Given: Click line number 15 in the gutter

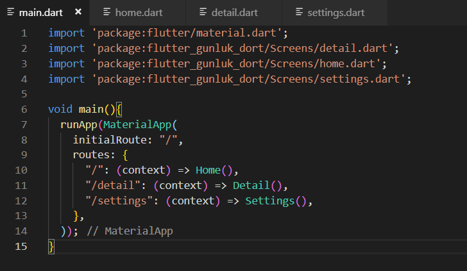Looking at the screenshot, I should click(x=21, y=246).
